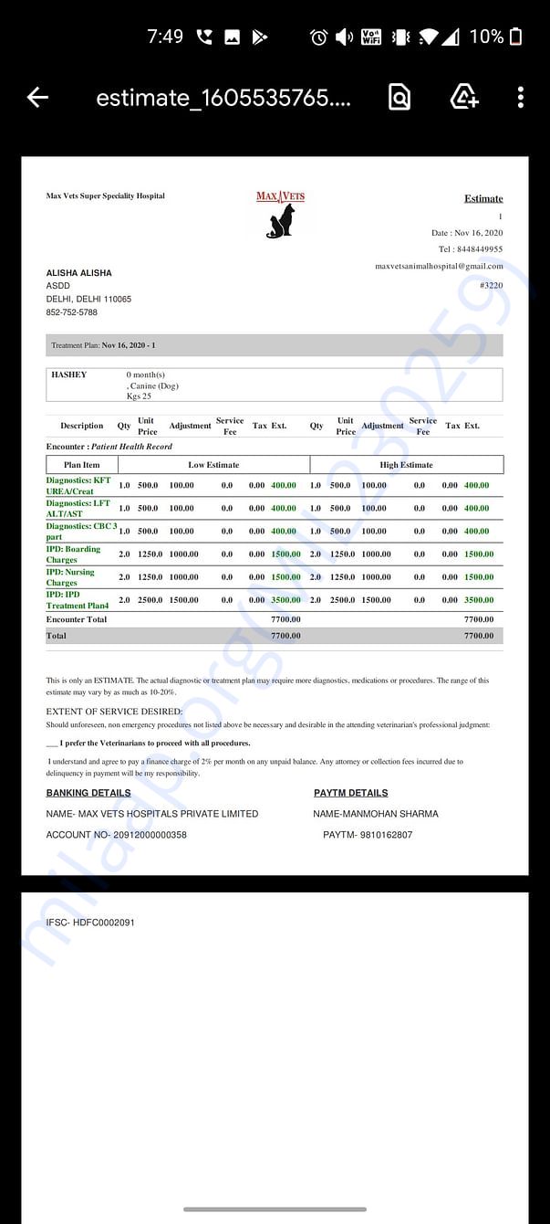The image size is (550, 1224).
Task: Tap EXTENT OF SERVICE DESIRED heading
Action: coord(114,712)
